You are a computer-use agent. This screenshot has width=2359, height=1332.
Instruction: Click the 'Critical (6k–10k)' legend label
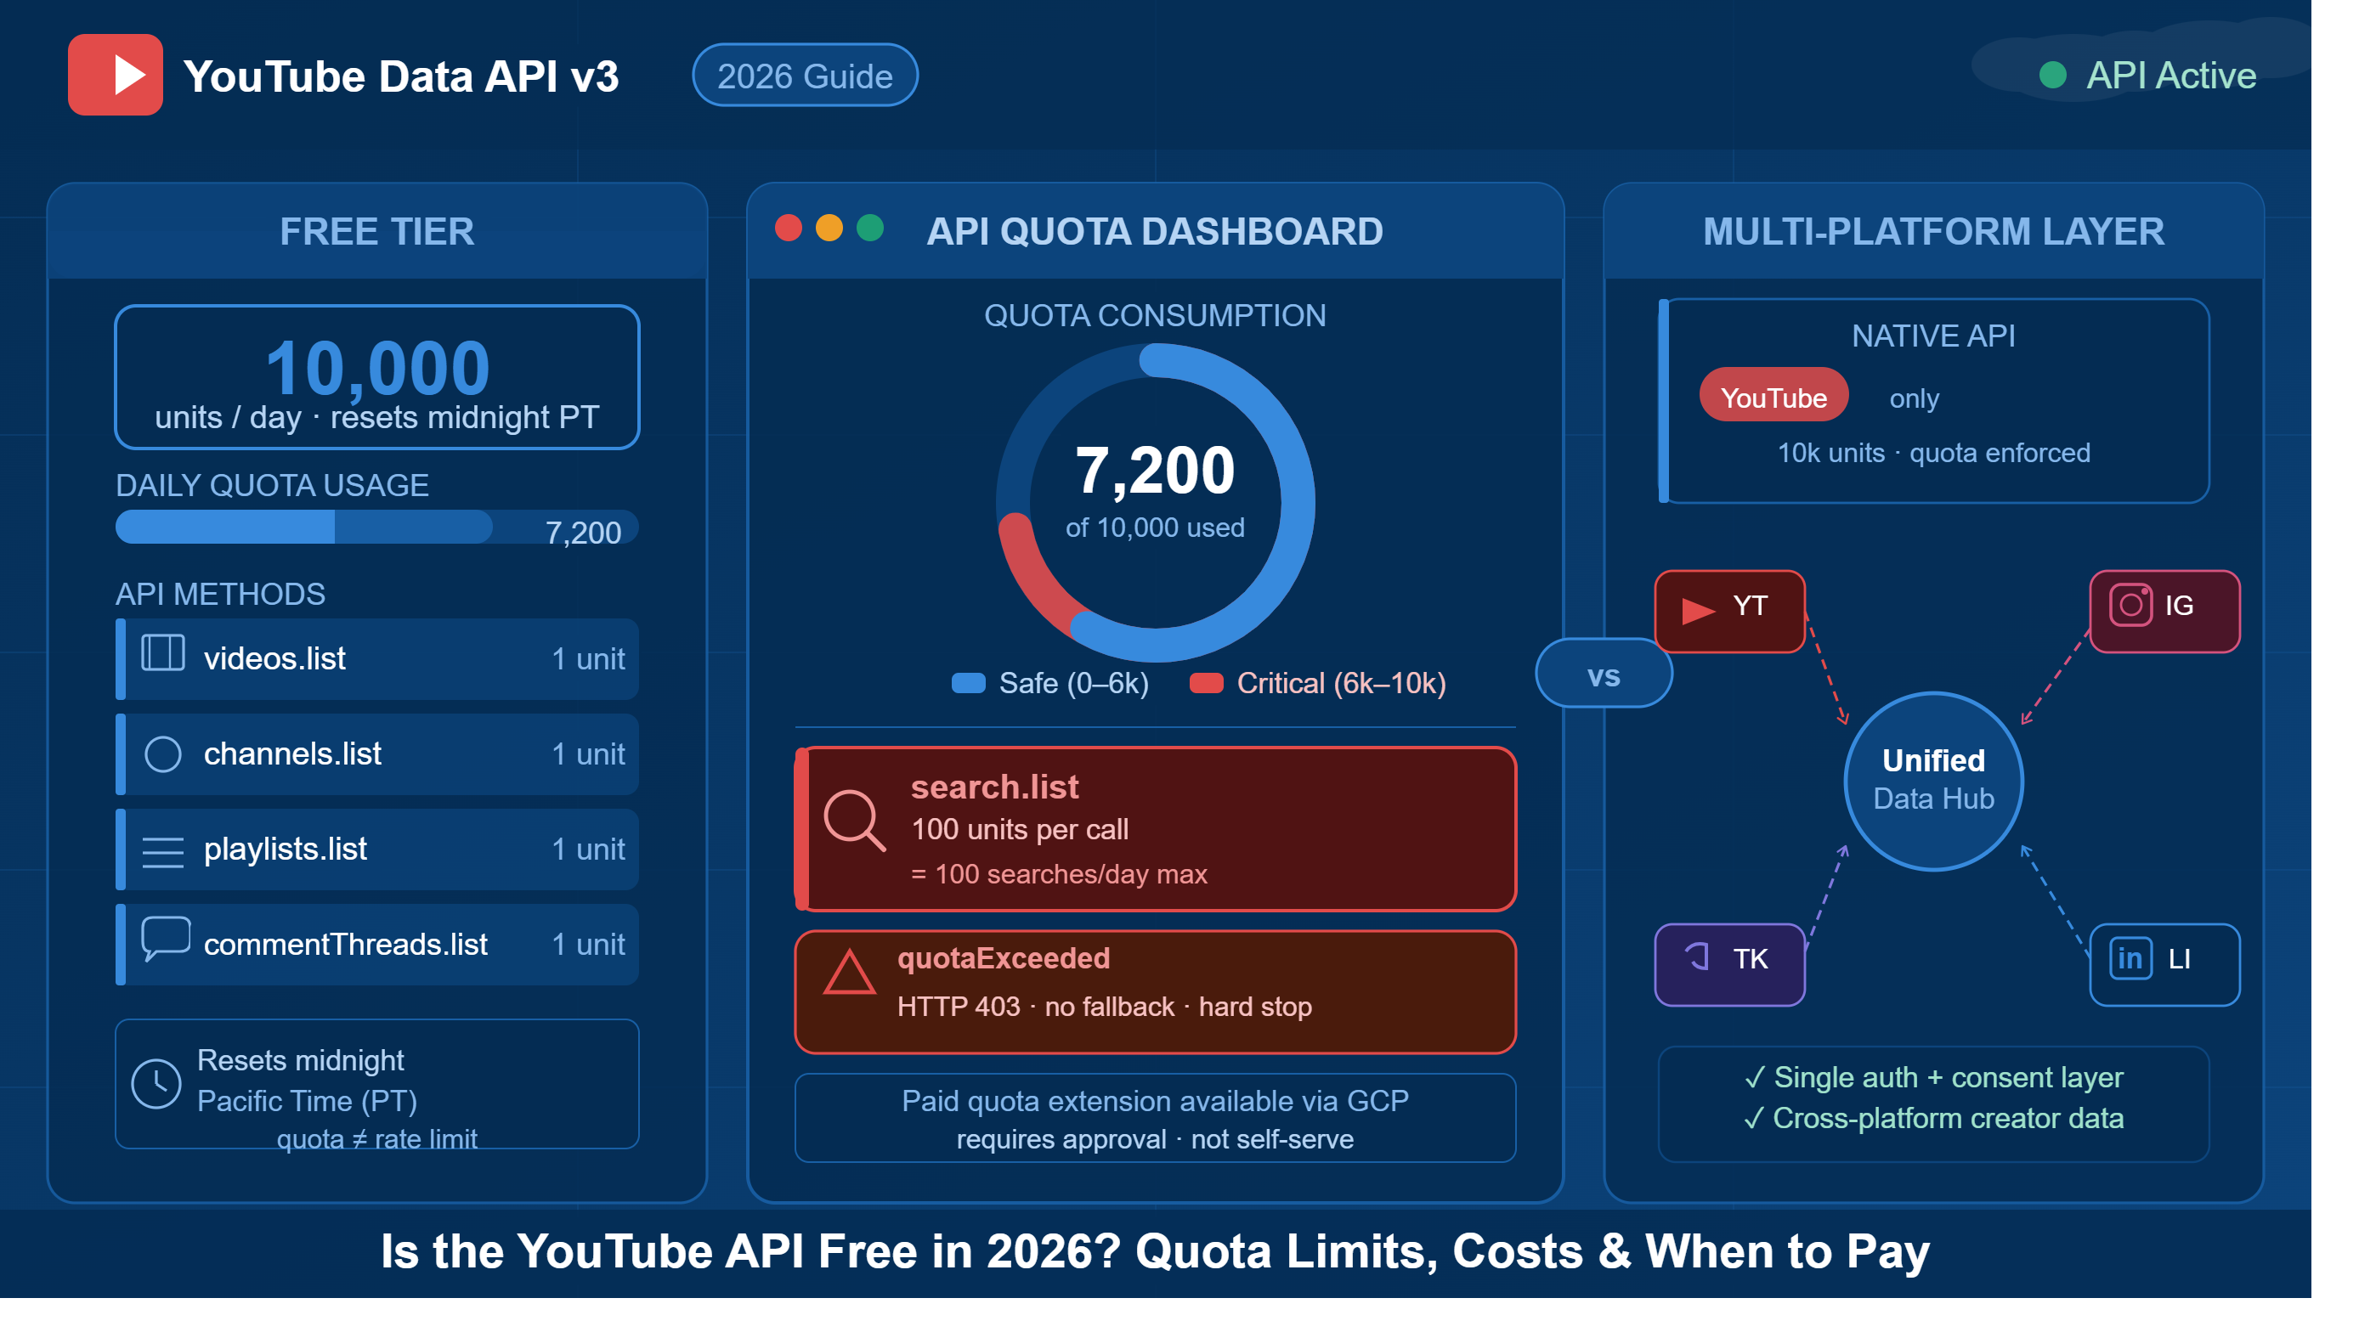tap(1342, 684)
